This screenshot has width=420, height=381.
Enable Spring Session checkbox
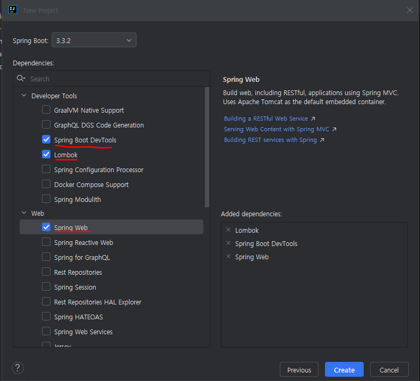click(x=46, y=286)
